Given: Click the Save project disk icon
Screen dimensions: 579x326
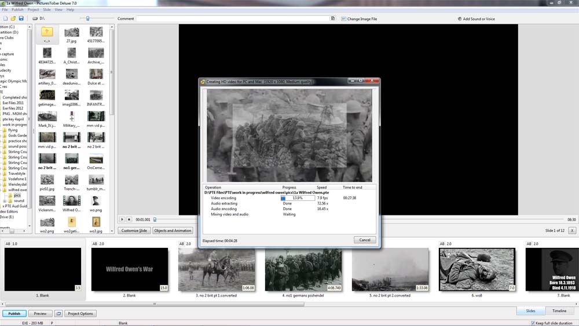Looking at the screenshot, I should click(21, 18).
